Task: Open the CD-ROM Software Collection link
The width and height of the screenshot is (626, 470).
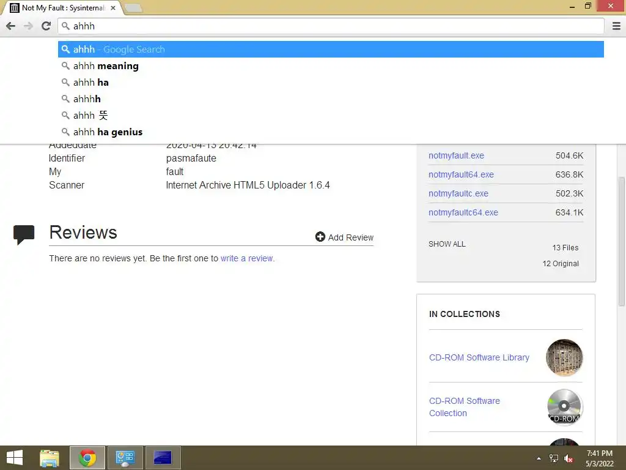Action: [465, 407]
